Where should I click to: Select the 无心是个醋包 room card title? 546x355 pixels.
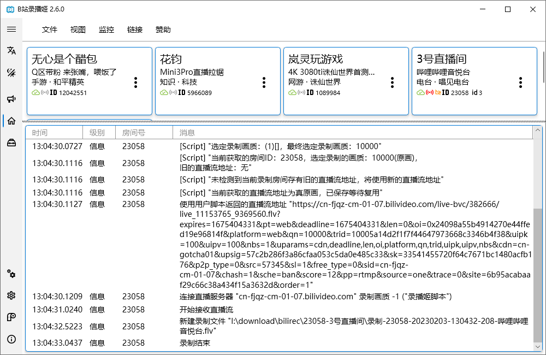coord(64,59)
